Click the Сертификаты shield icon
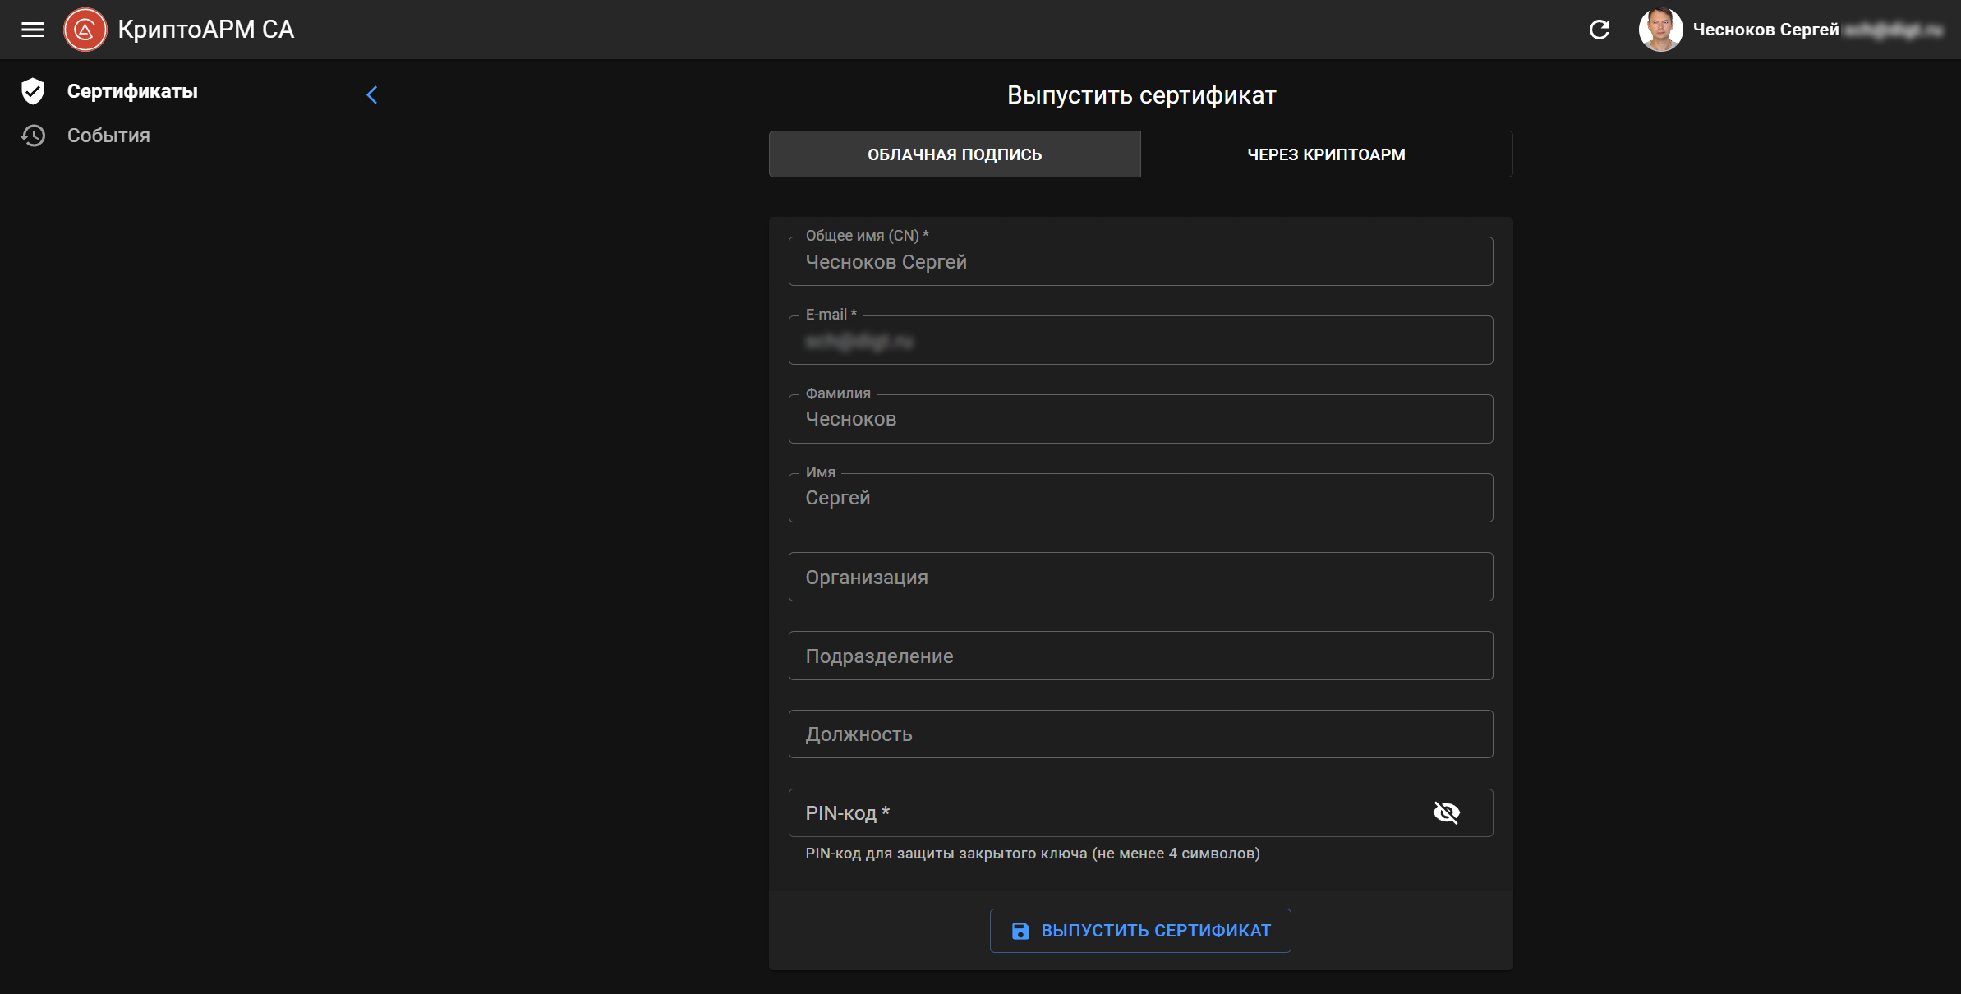The height and width of the screenshot is (994, 1961). (33, 91)
